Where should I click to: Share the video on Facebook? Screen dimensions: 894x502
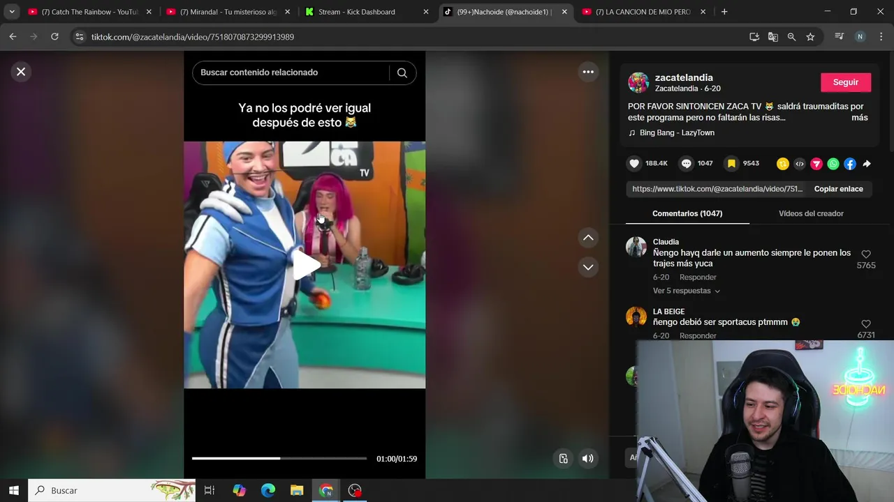pos(850,164)
